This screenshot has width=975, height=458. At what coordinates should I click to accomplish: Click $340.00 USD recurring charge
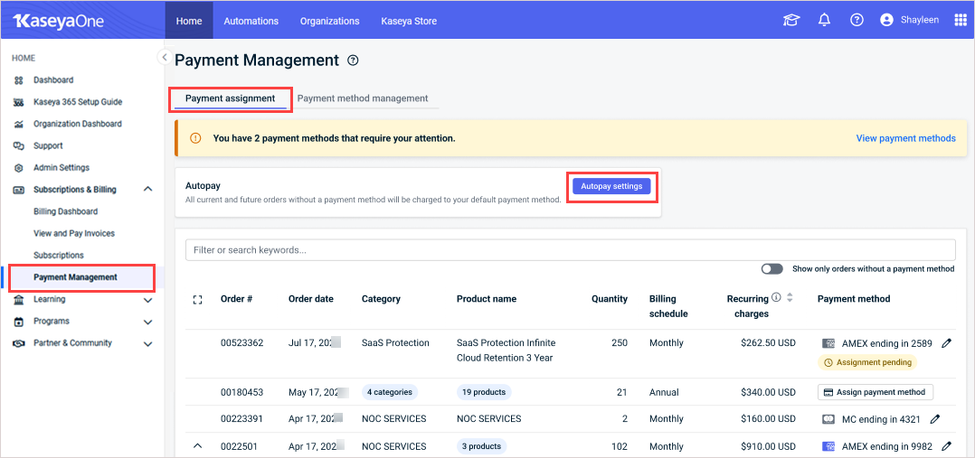click(769, 392)
